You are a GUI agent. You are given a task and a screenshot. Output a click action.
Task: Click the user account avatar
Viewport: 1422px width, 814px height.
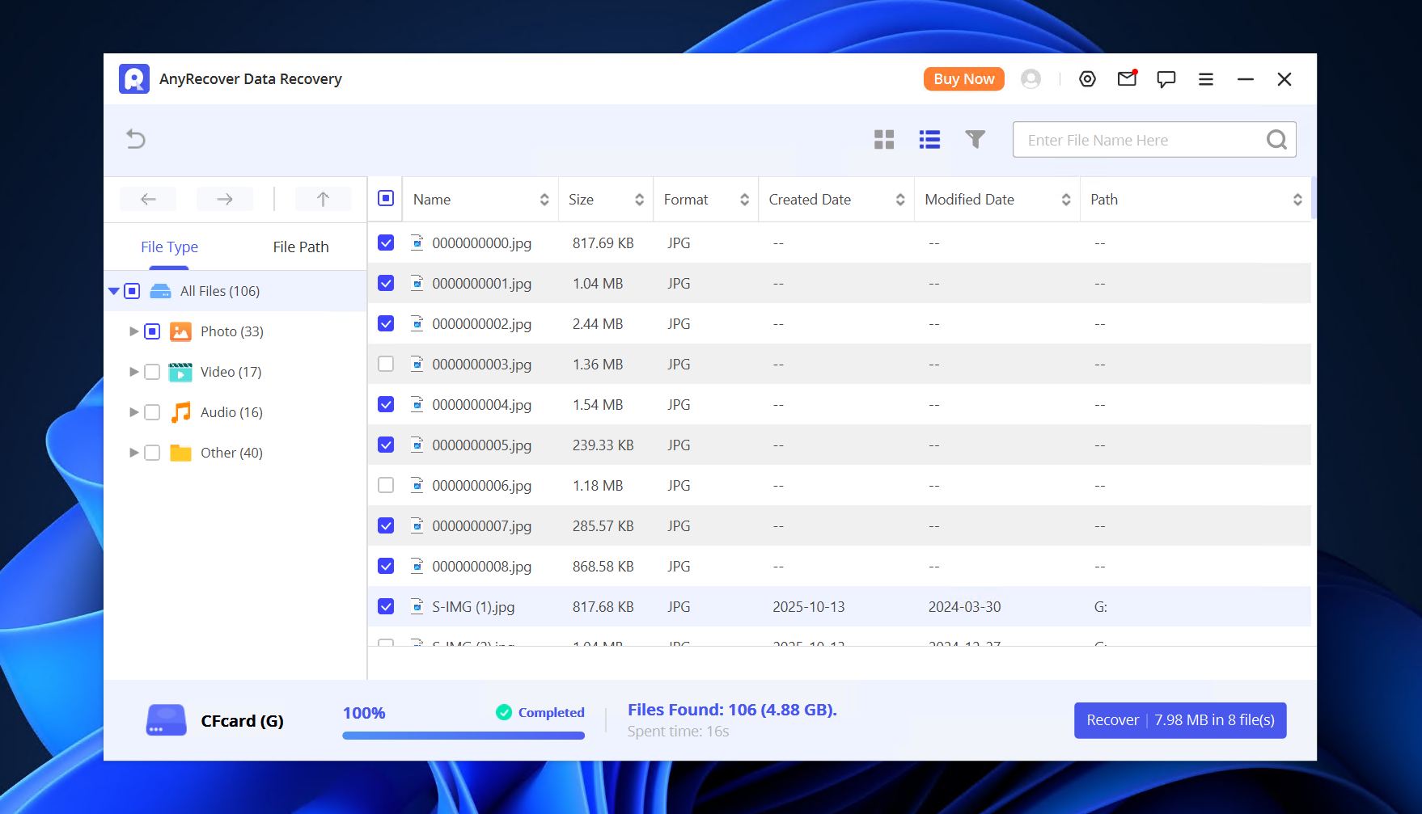tap(1031, 79)
